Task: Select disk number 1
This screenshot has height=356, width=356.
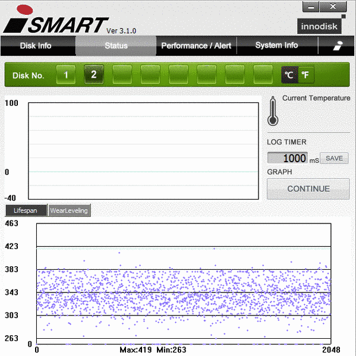Action: point(66,74)
